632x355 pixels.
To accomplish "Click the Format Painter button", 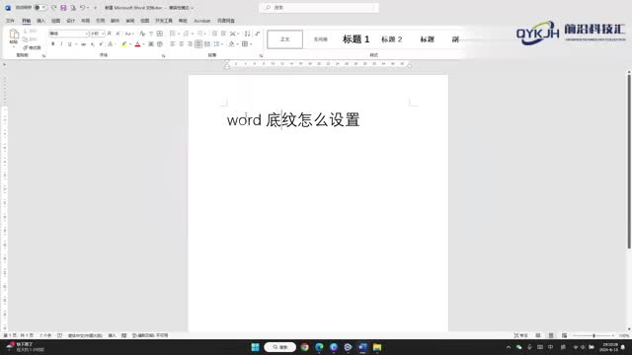I will tap(33, 47).
